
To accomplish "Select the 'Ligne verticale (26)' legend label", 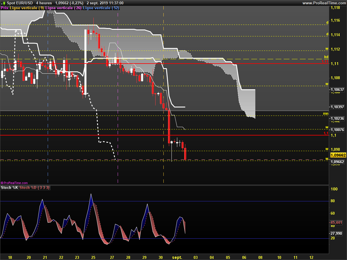I will click(x=64, y=8).
